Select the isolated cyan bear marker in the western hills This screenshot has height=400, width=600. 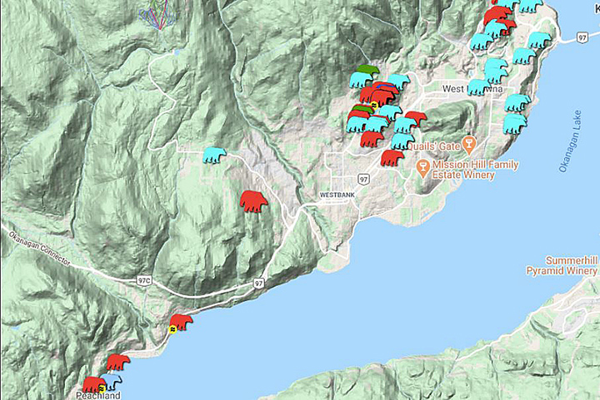pyautogui.click(x=214, y=156)
